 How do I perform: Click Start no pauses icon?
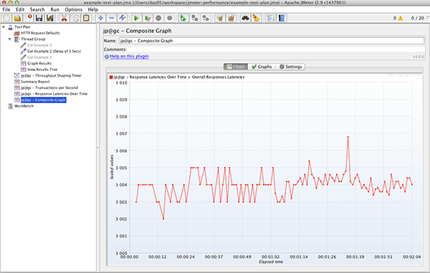click(x=148, y=18)
